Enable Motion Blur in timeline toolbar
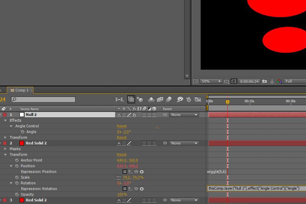 (169, 100)
